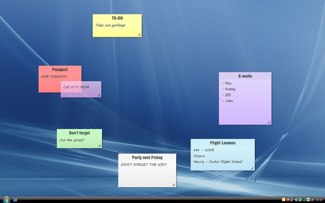
Task: Open the ATI tray icon
Action: click(x=288, y=200)
